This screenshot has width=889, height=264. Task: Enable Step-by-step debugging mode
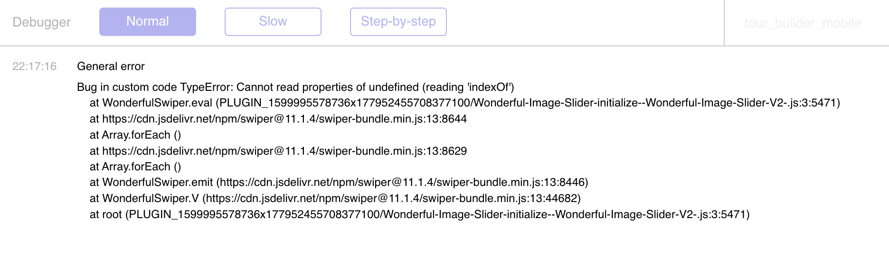coord(398,22)
